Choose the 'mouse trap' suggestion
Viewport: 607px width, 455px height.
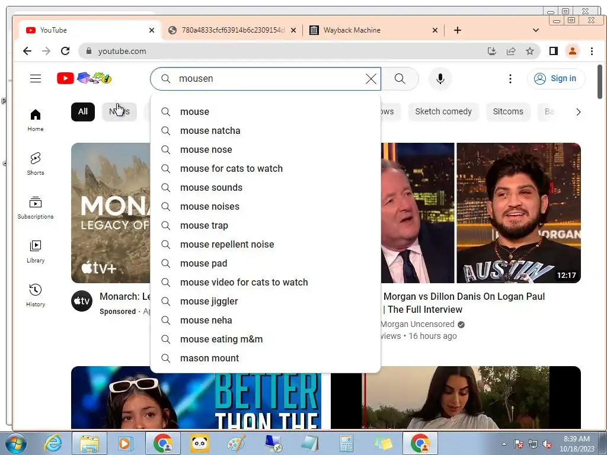point(266,226)
